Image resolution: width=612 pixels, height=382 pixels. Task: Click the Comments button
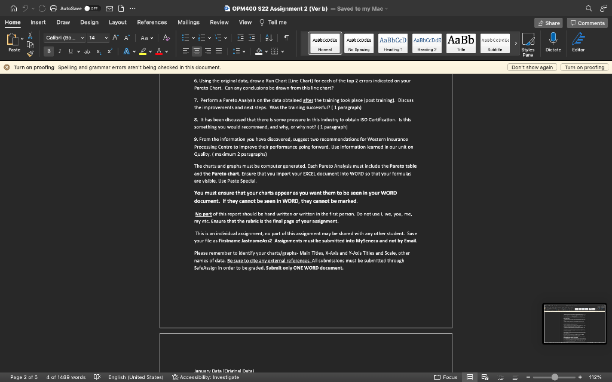(x=587, y=23)
